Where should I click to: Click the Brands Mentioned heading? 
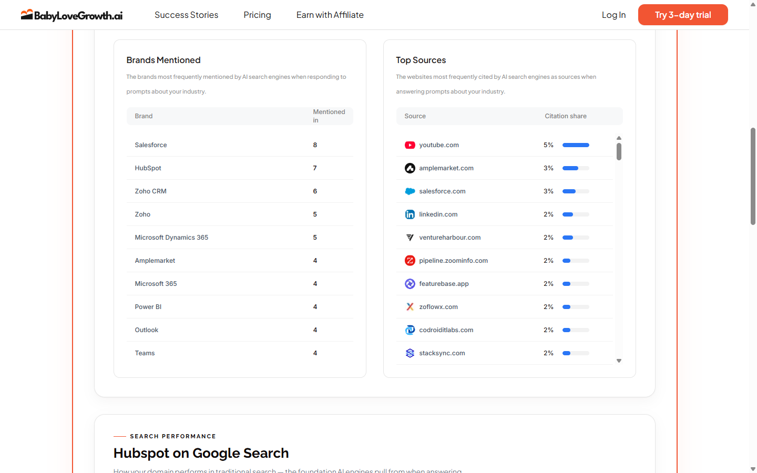[x=163, y=60]
